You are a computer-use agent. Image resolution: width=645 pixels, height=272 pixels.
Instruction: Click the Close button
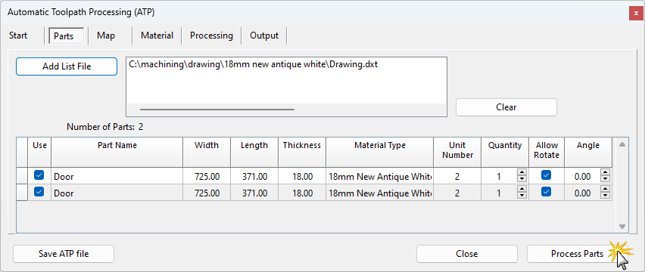467,254
